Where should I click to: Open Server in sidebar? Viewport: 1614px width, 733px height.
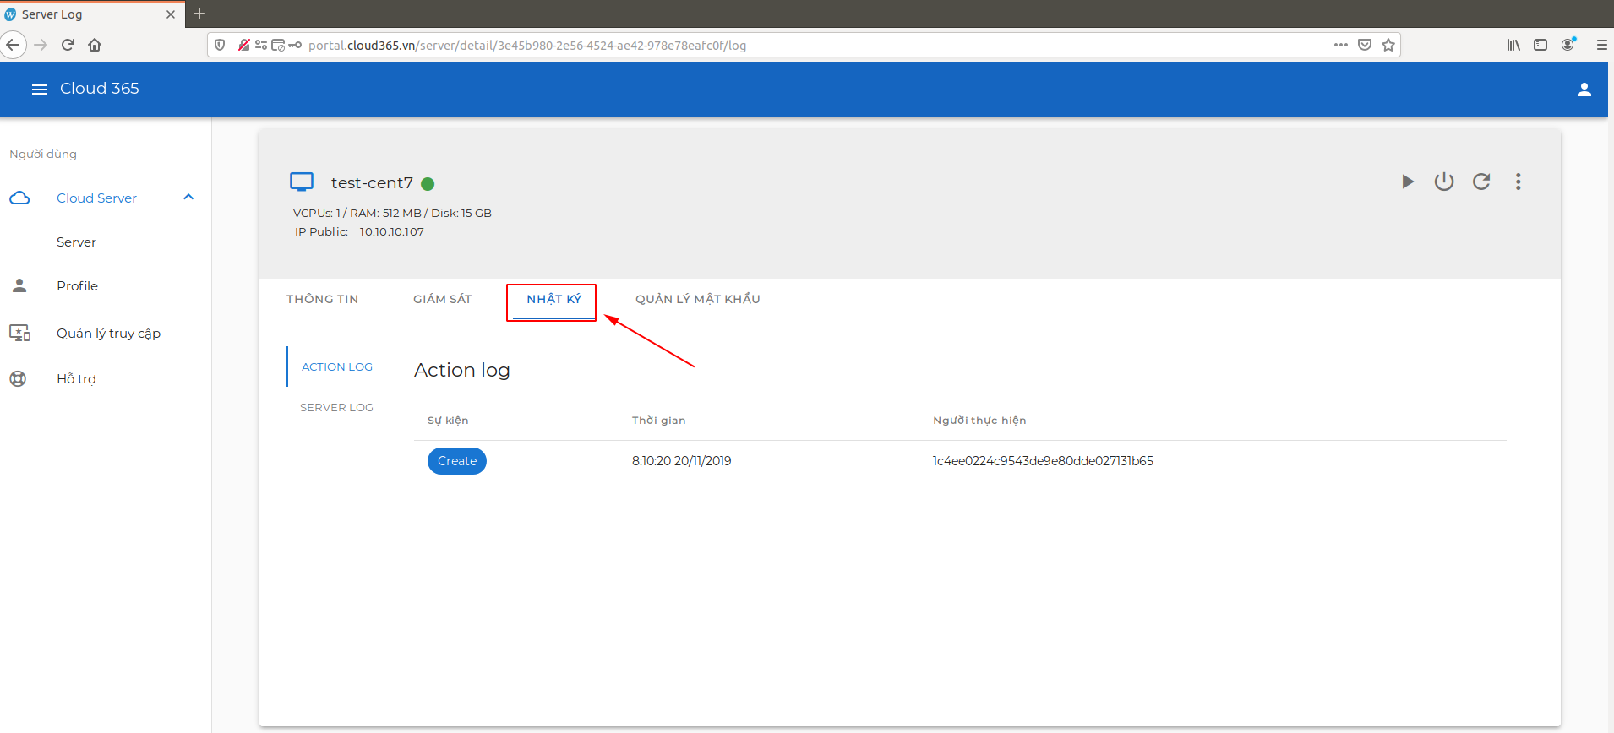[76, 242]
